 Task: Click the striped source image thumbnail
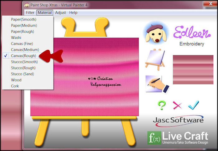point(193,70)
